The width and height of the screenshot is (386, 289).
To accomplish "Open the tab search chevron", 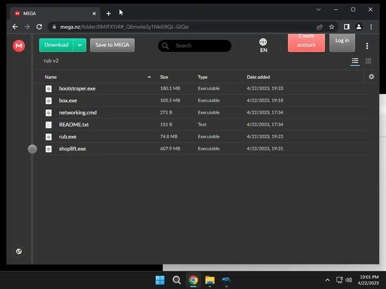I will [x=318, y=9].
